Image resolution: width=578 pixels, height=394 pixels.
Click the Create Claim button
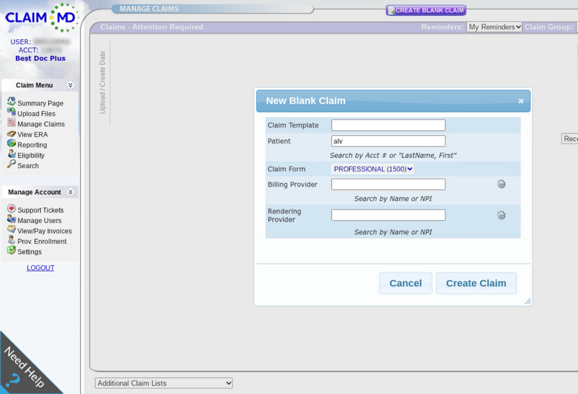pos(476,283)
